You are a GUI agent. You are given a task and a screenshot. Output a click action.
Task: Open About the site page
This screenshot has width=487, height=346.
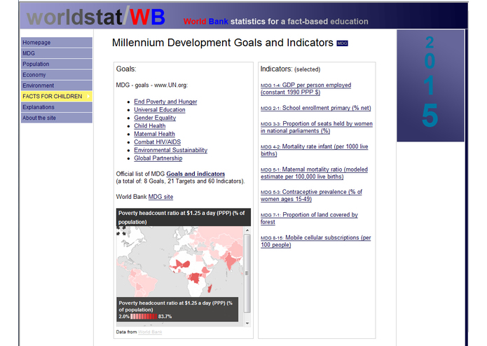tap(57, 118)
